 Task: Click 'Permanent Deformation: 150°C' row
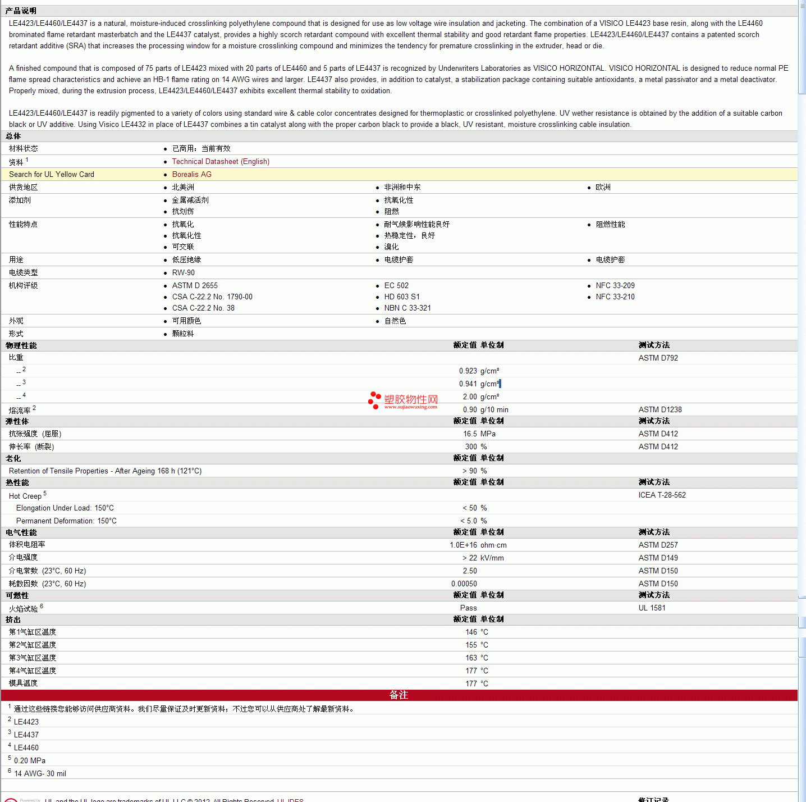[x=66, y=521]
